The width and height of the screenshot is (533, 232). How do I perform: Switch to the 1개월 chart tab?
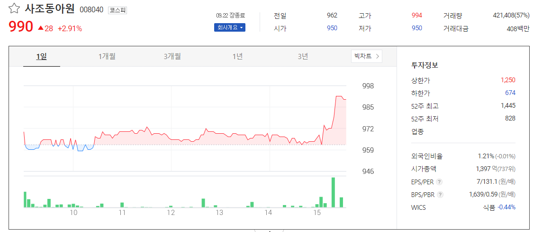[x=107, y=57]
